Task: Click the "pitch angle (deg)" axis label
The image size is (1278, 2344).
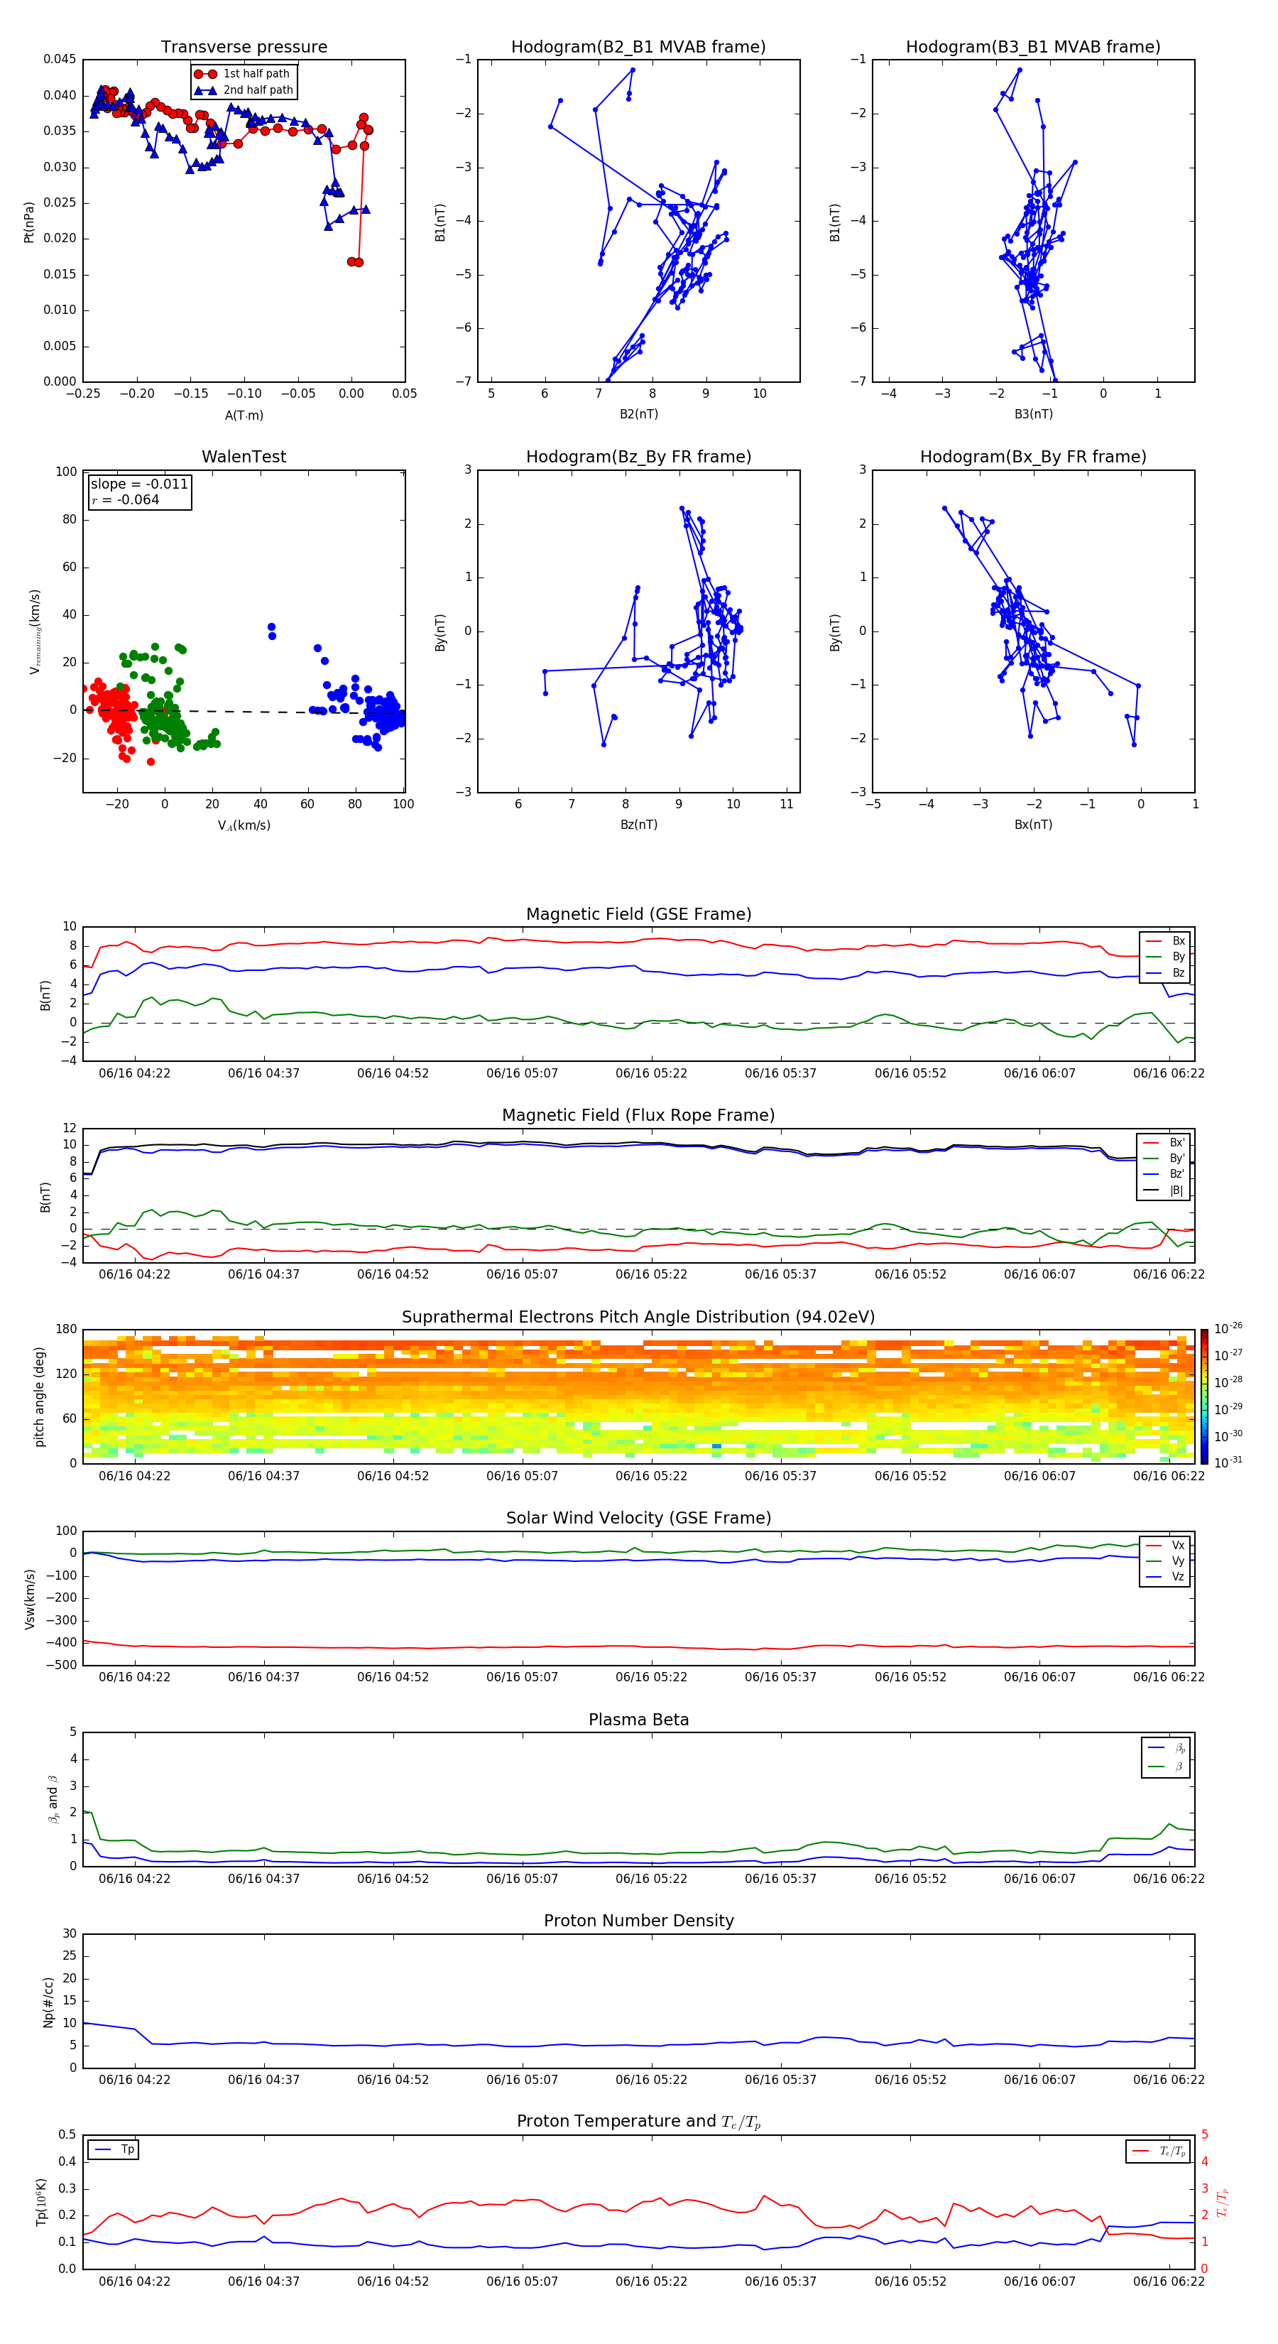Action: 39,1396
